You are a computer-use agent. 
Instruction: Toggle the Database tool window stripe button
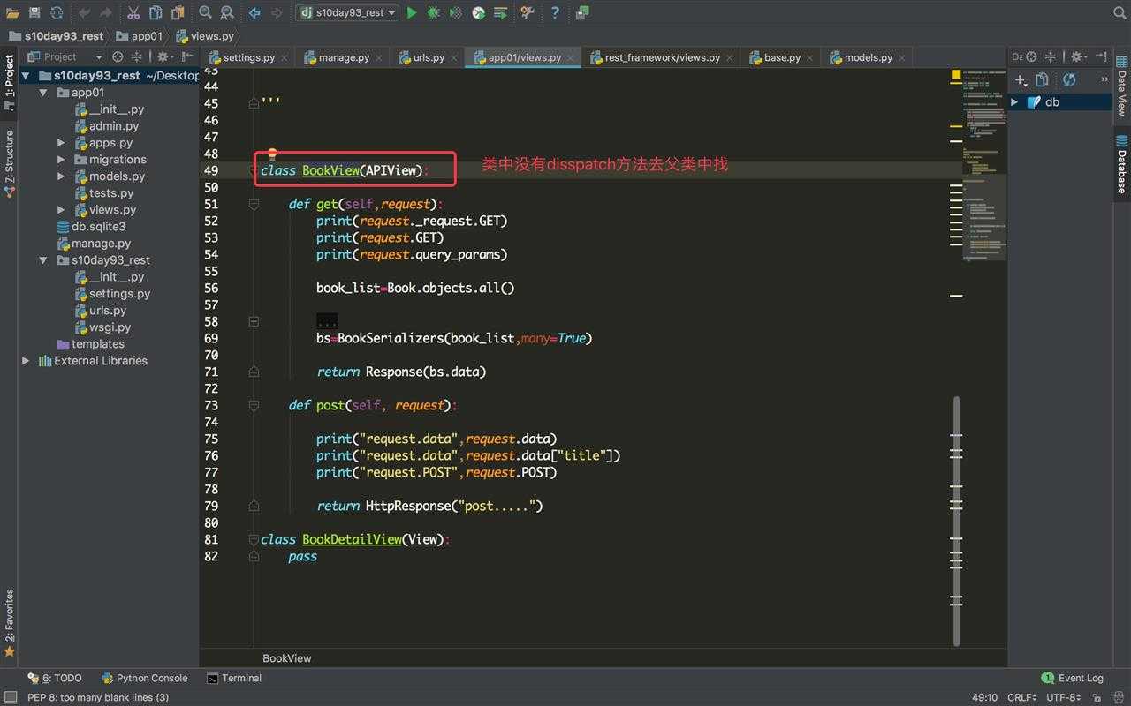click(1121, 164)
